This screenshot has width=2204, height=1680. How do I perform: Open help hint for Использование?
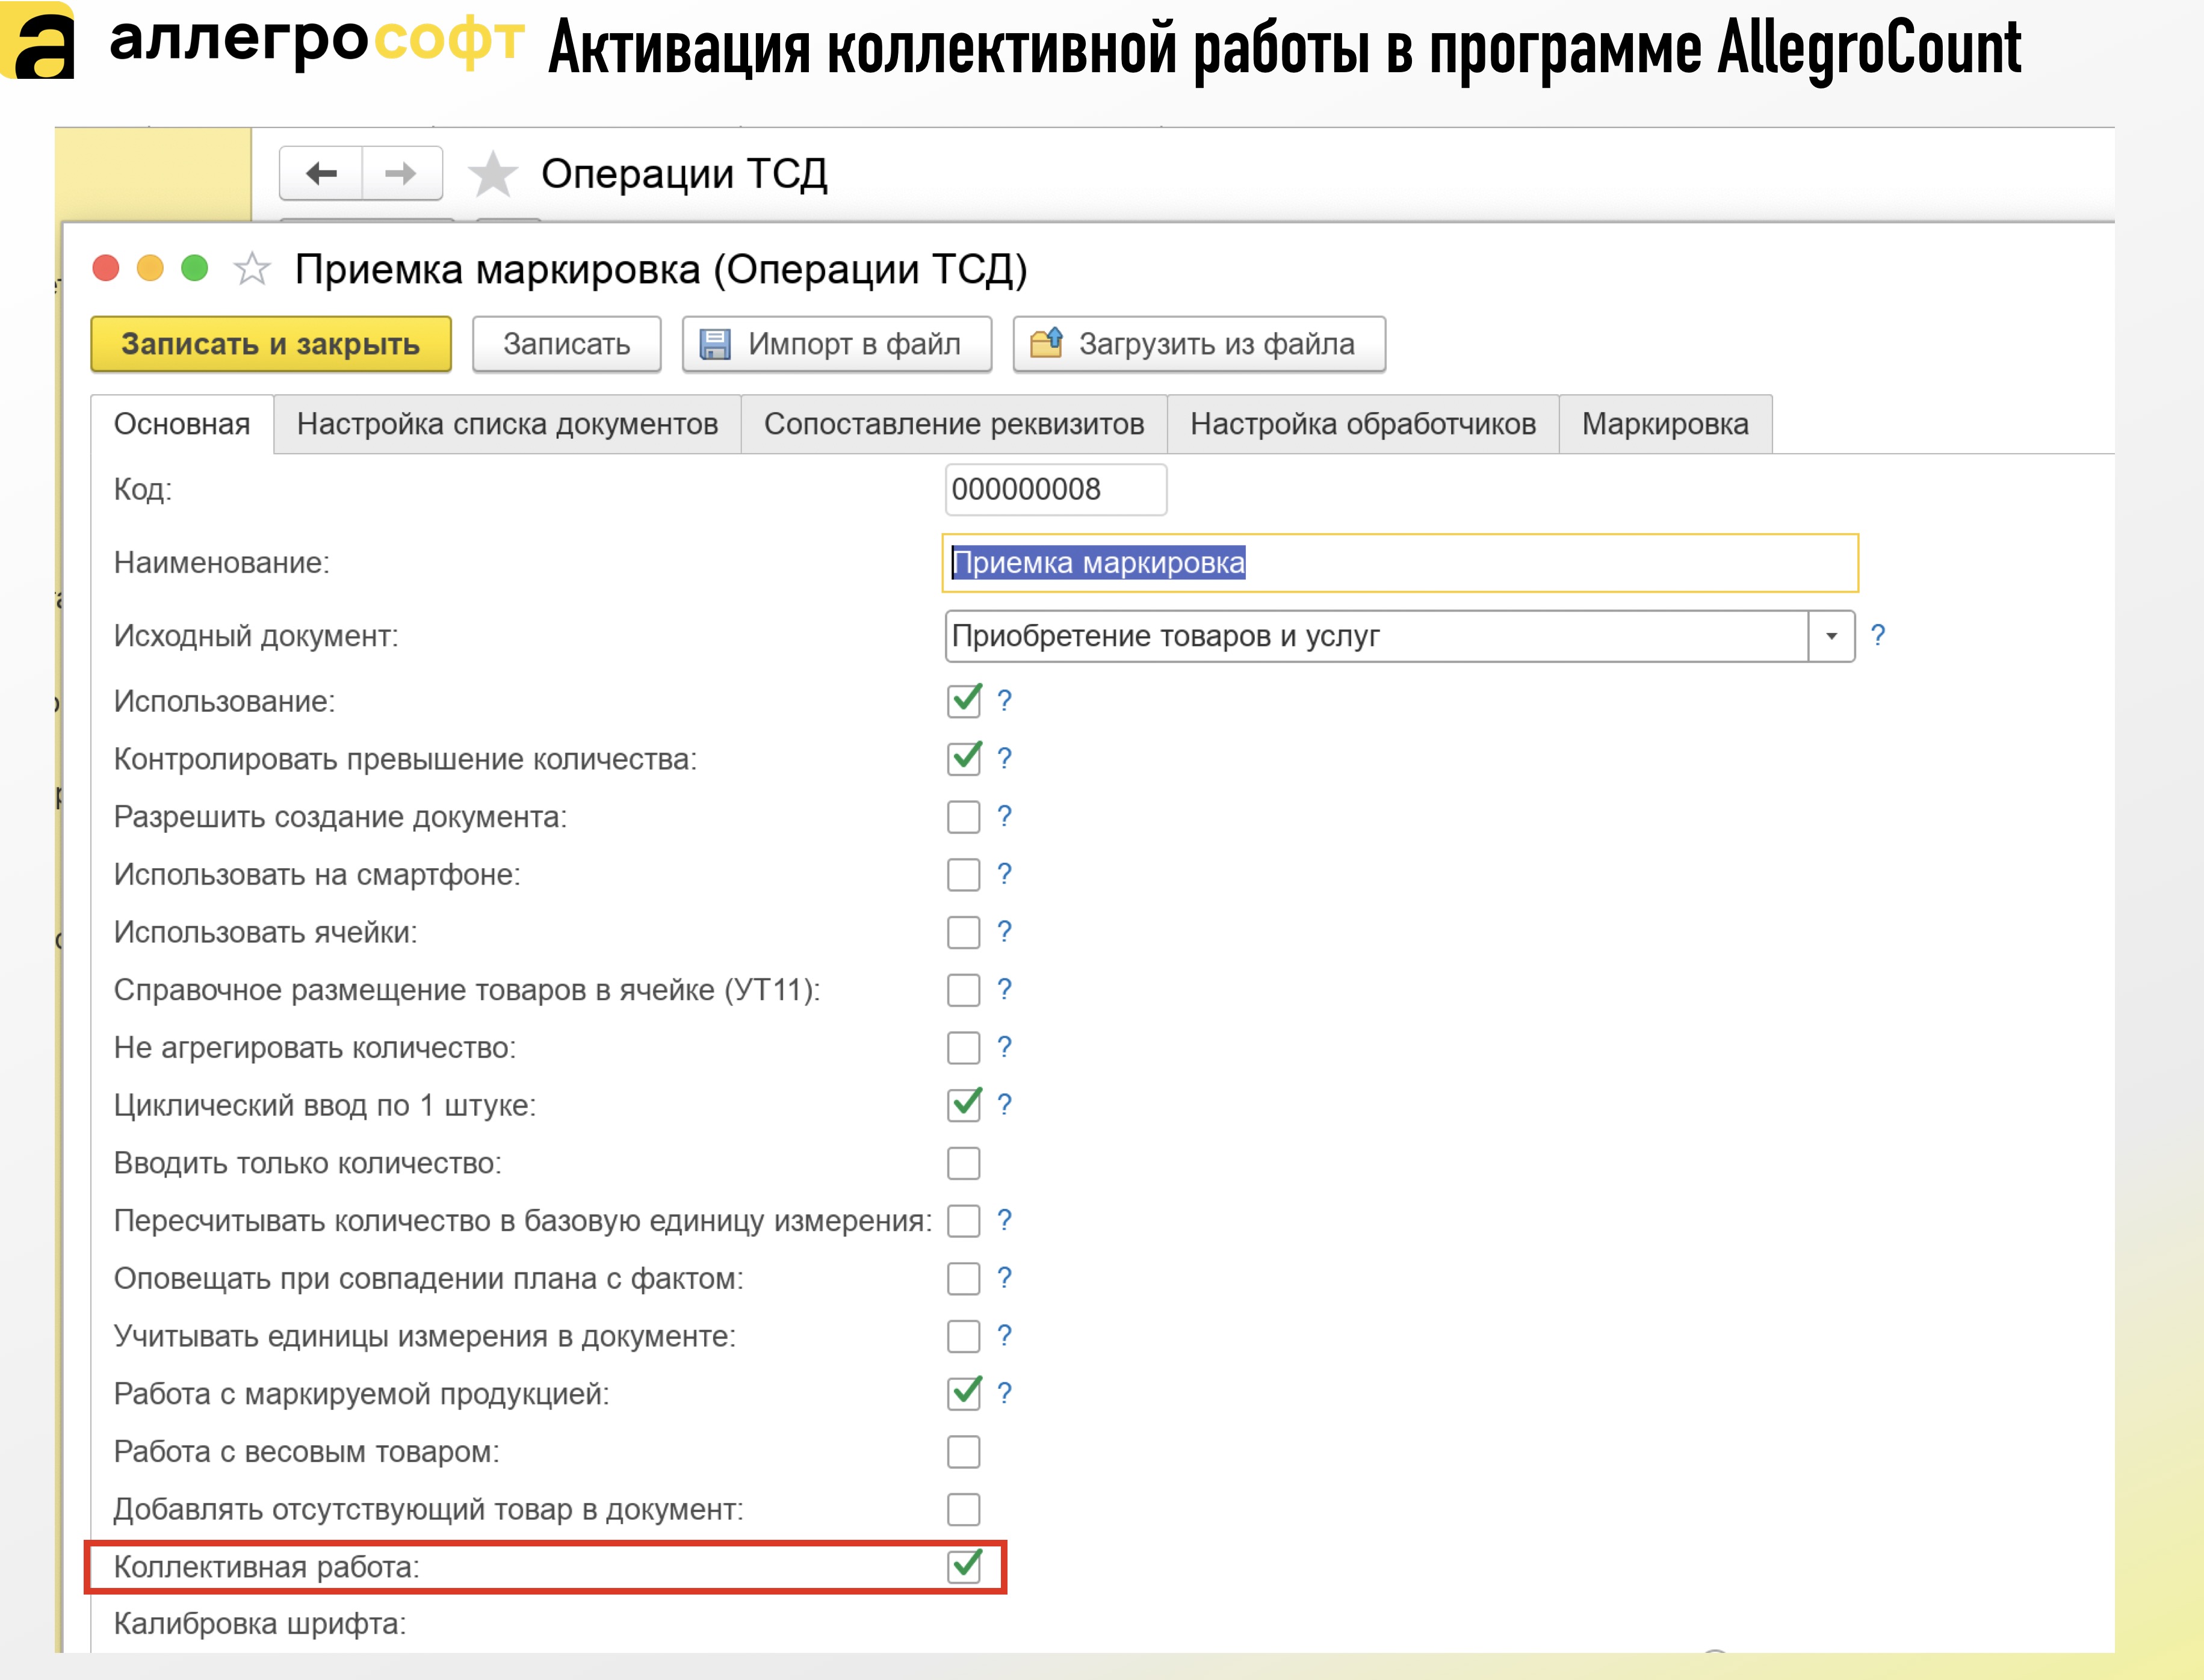pos(1004,700)
